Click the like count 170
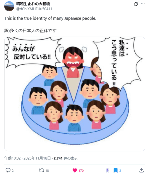The image size is (149, 176). point(81,171)
